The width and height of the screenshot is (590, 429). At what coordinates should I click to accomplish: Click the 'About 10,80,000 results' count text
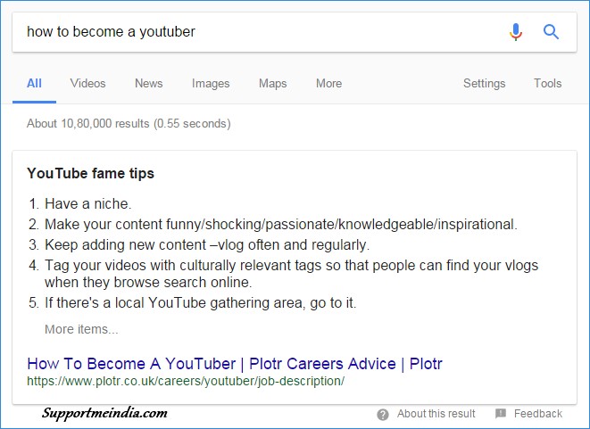tap(129, 123)
